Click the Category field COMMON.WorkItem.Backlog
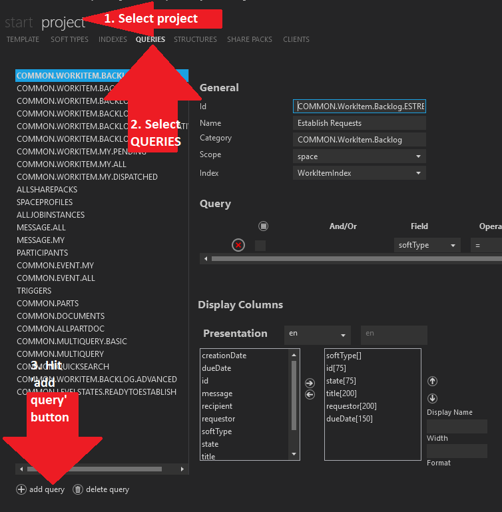The height and width of the screenshot is (512, 502). (360, 140)
